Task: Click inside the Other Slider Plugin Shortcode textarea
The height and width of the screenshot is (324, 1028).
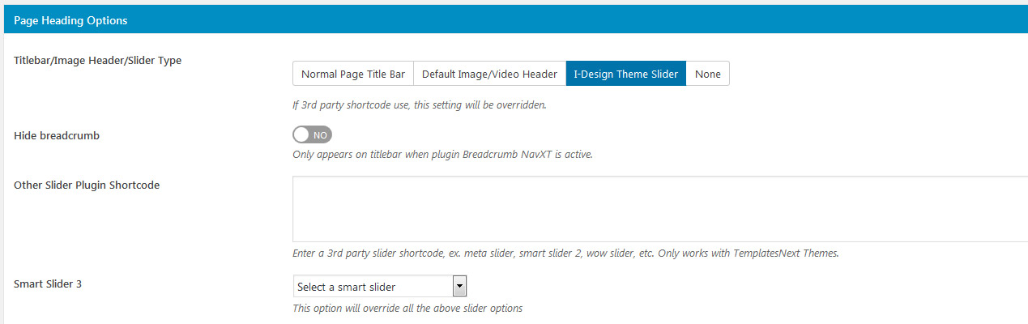Action: pos(660,209)
